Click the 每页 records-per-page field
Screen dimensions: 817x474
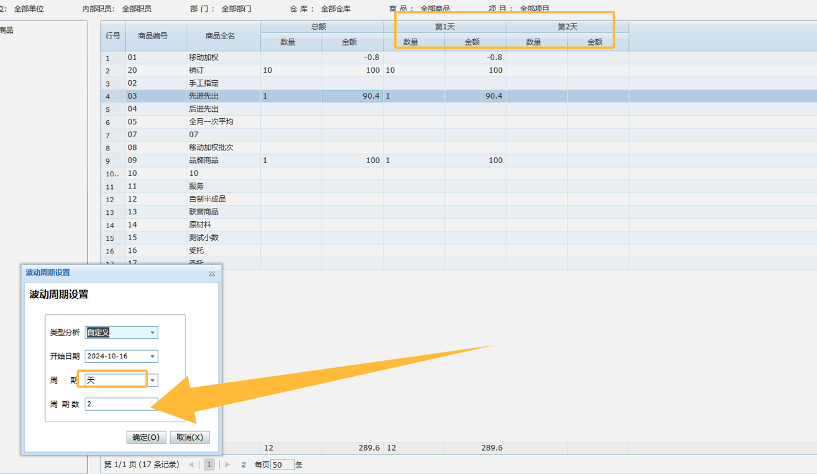click(282, 465)
